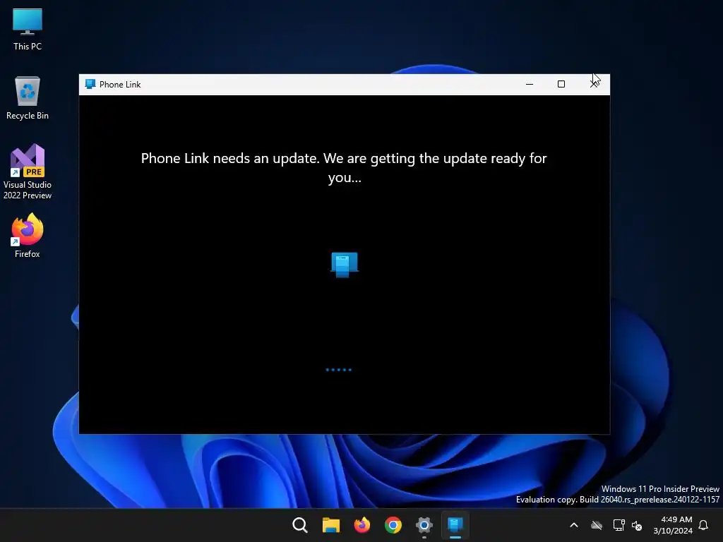Minimize the Phone Link window
The width and height of the screenshot is (723, 542).
[530, 85]
